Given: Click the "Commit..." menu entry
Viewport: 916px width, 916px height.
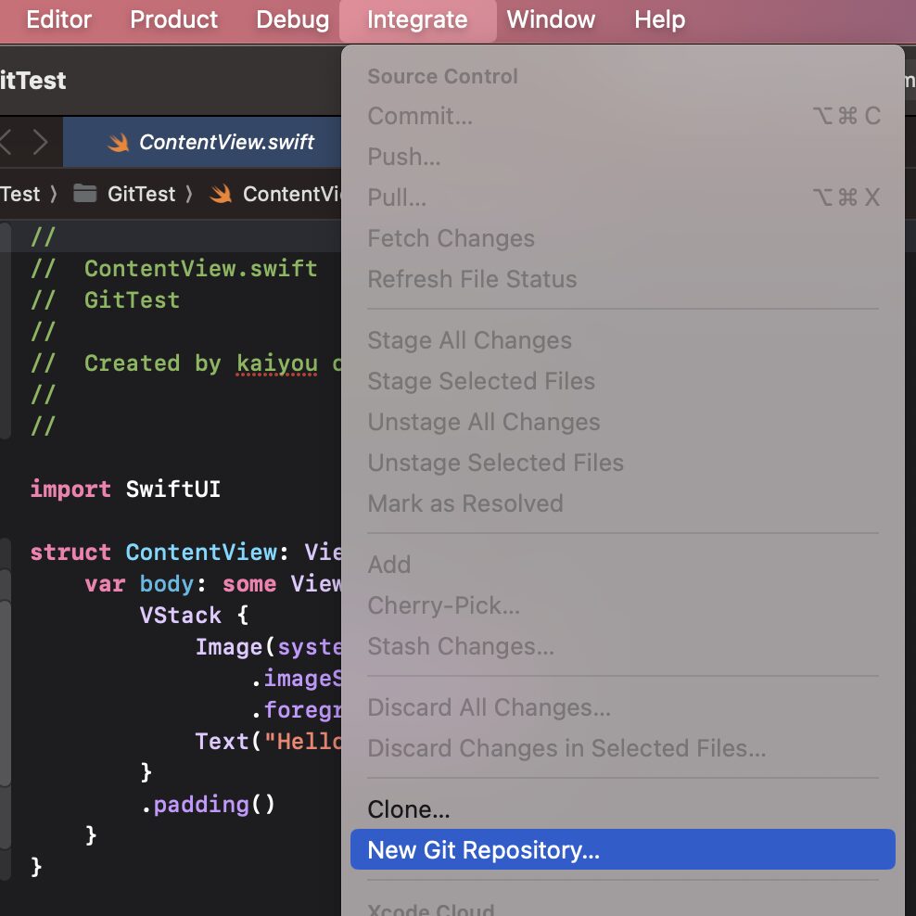Looking at the screenshot, I should [x=419, y=116].
